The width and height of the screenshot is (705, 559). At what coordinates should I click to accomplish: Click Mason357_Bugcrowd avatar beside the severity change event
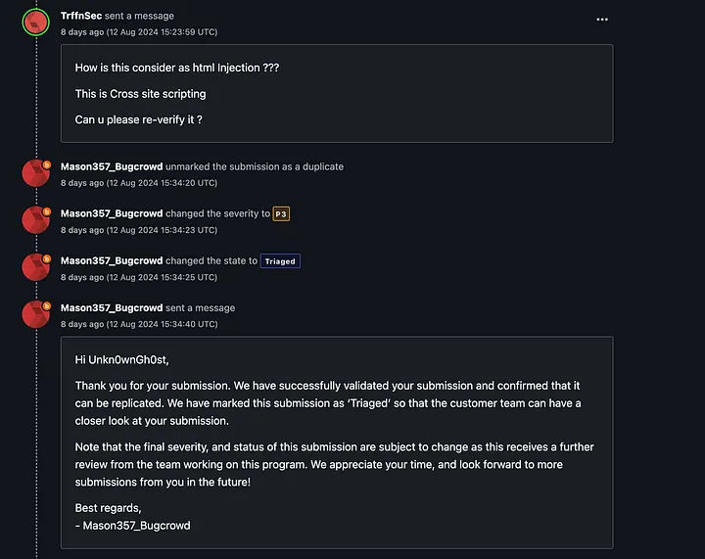[x=36, y=220]
